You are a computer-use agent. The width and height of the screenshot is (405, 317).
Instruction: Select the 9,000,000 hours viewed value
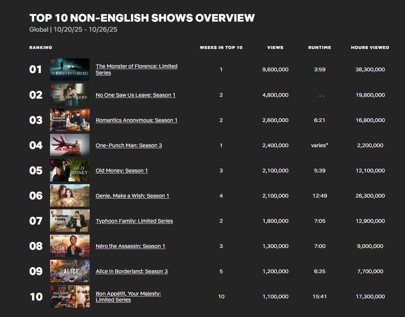click(x=370, y=246)
